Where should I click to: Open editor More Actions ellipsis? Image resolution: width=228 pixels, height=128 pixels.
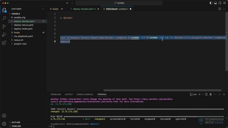coord(224,9)
